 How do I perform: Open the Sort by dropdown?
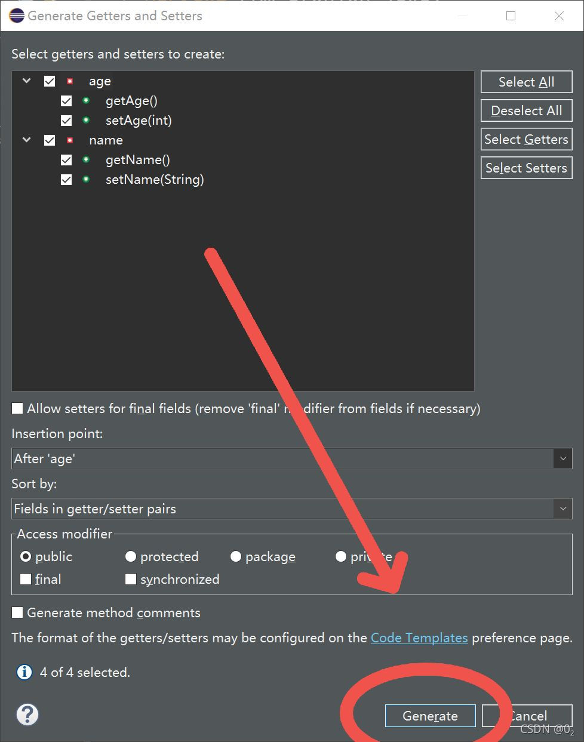(x=563, y=508)
